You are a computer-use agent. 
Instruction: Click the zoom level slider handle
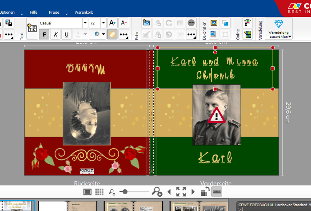125,192
